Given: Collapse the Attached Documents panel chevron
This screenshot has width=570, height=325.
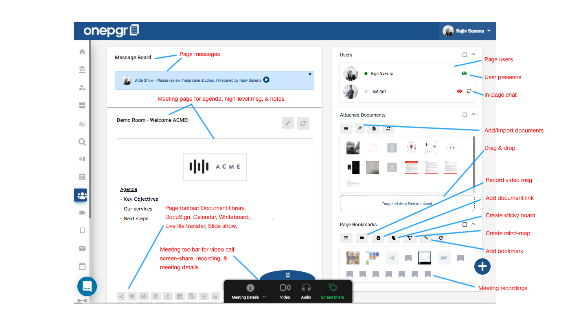Looking at the screenshot, I should click(473, 115).
